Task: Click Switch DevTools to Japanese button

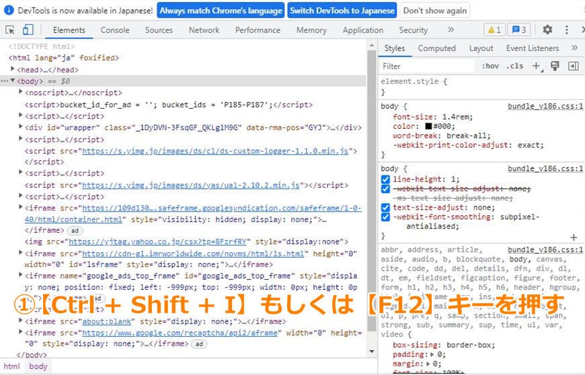Action: pos(342,11)
